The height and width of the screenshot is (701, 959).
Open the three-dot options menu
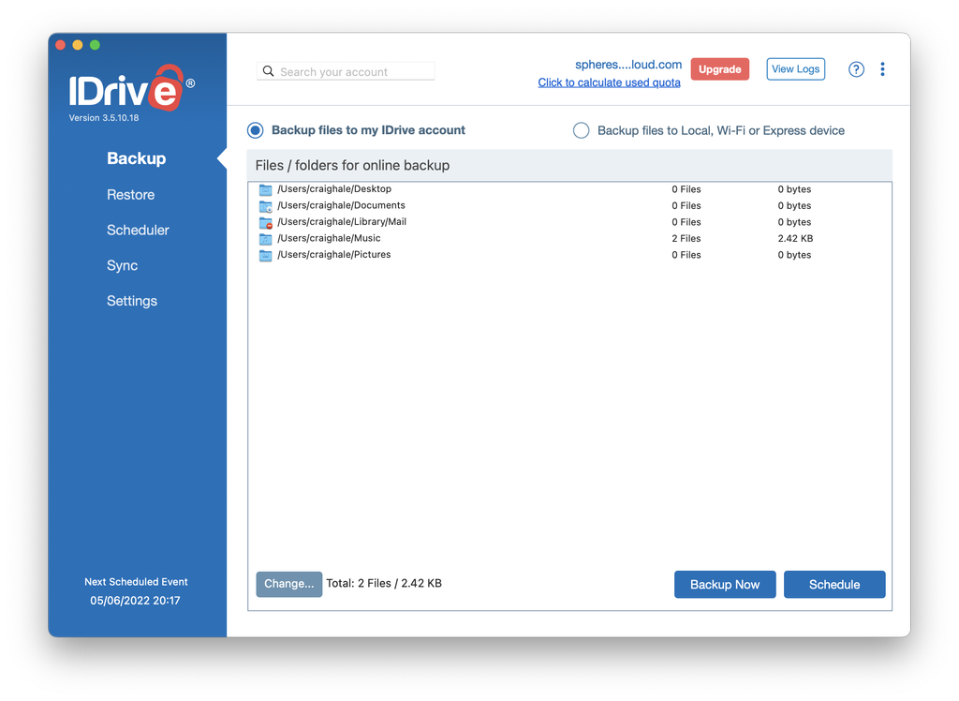point(882,68)
